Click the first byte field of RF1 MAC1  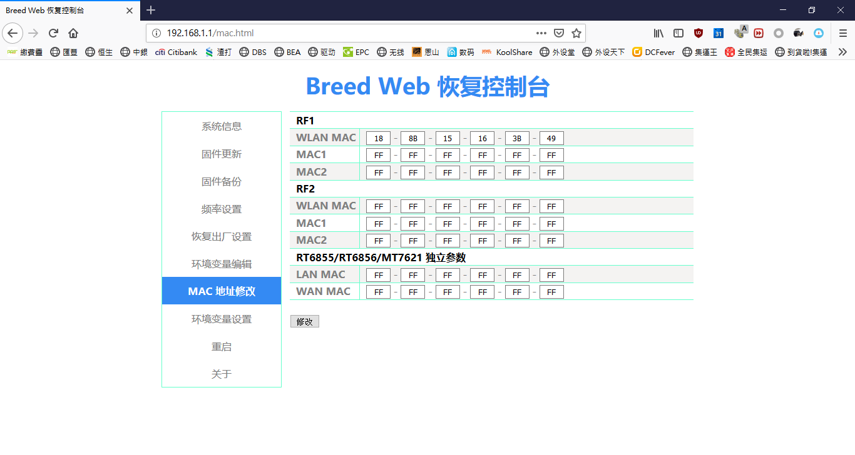tap(378, 155)
